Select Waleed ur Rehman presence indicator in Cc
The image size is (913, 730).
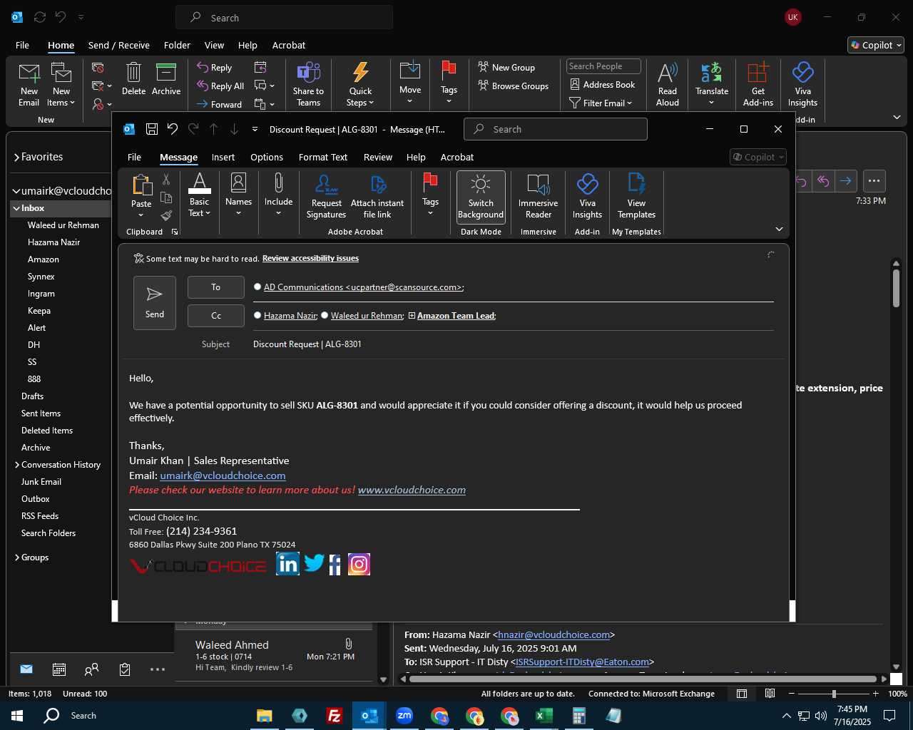[x=325, y=315]
